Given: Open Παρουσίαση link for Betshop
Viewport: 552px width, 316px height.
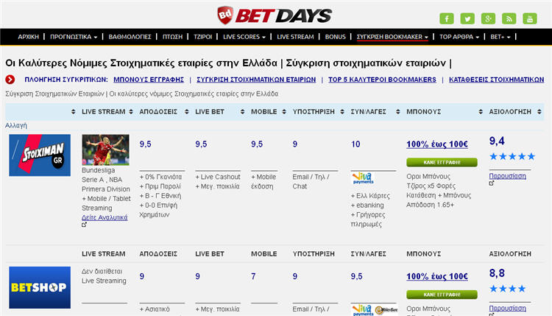Looking at the screenshot, I should 507,308.
